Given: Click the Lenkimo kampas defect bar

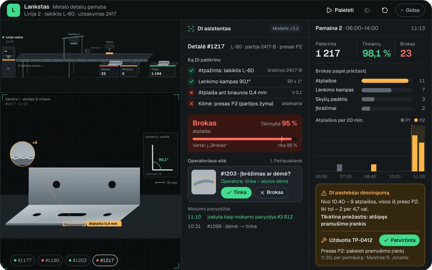Looking at the screenshot, I should (376, 90).
